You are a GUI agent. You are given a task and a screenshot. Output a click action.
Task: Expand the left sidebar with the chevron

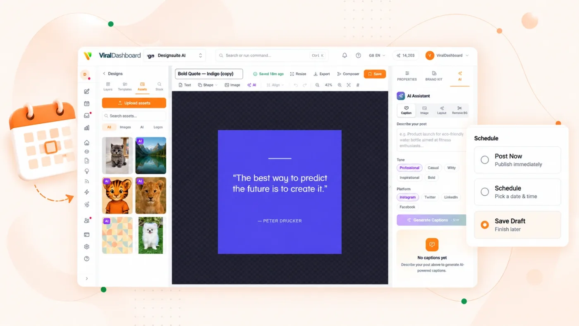click(x=86, y=278)
